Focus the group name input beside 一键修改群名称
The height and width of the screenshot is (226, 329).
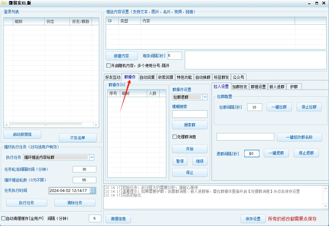[x=245, y=137]
